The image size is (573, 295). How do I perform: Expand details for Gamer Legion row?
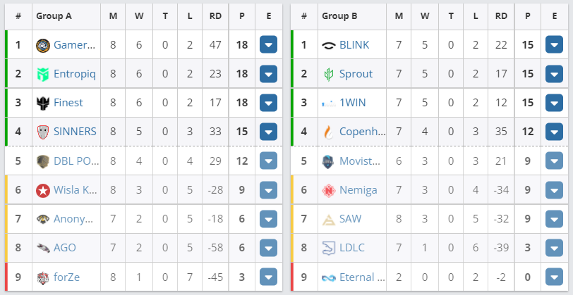pos(268,45)
